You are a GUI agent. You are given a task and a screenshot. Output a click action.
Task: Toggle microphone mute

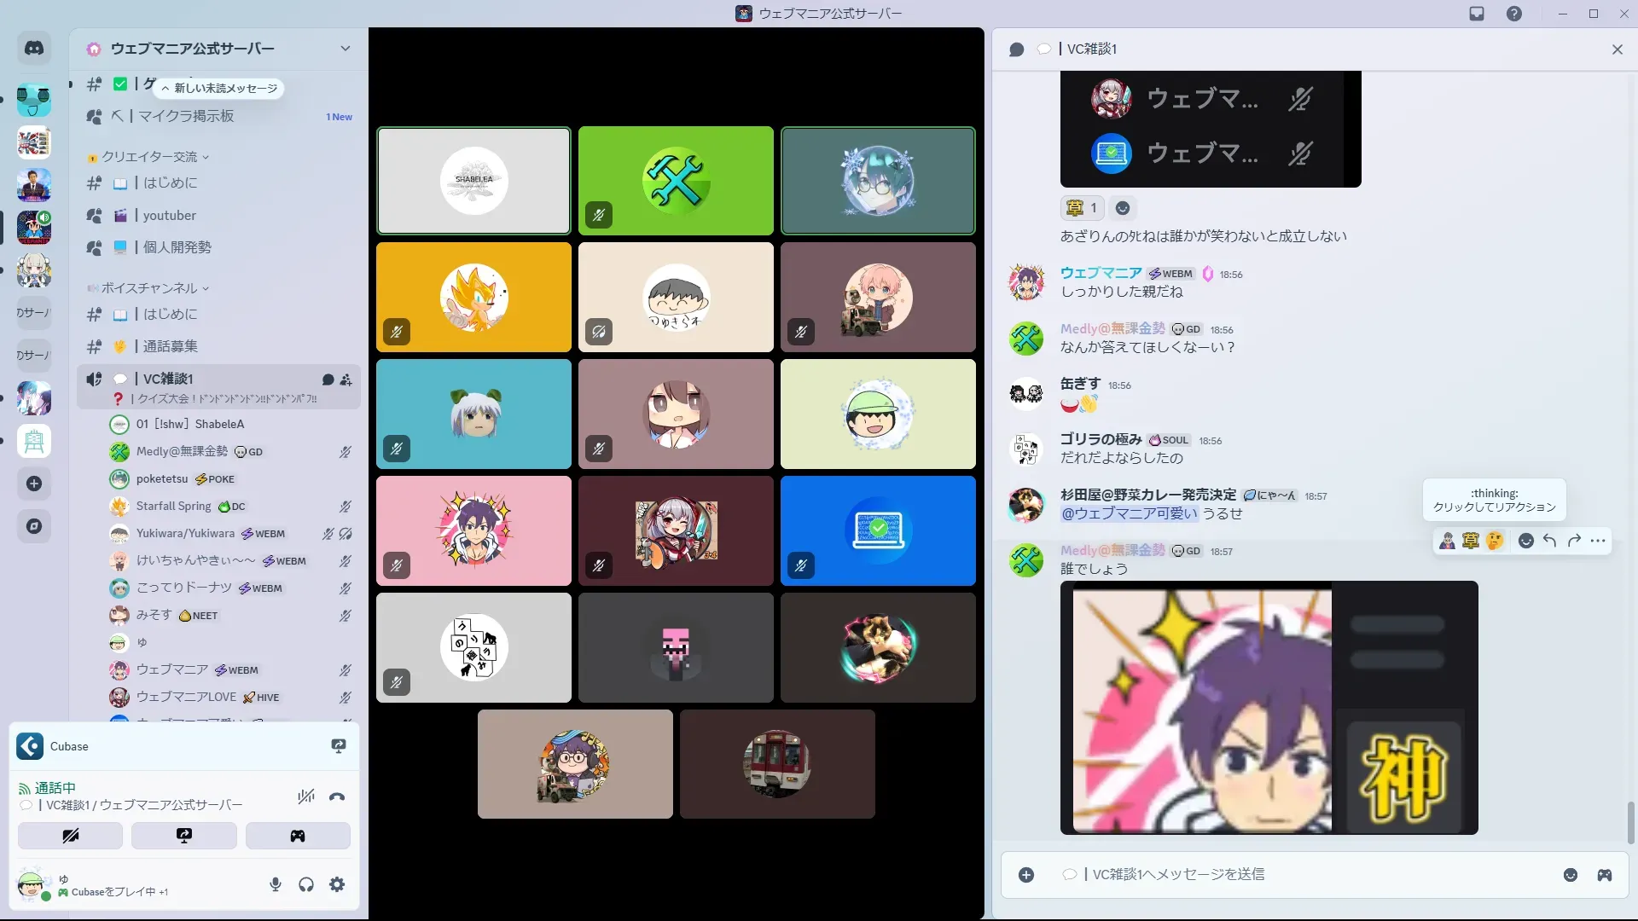pos(276,884)
